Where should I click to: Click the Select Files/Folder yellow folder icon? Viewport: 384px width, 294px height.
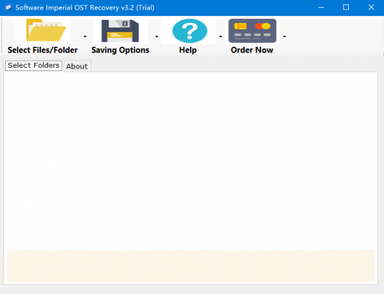point(46,30)
